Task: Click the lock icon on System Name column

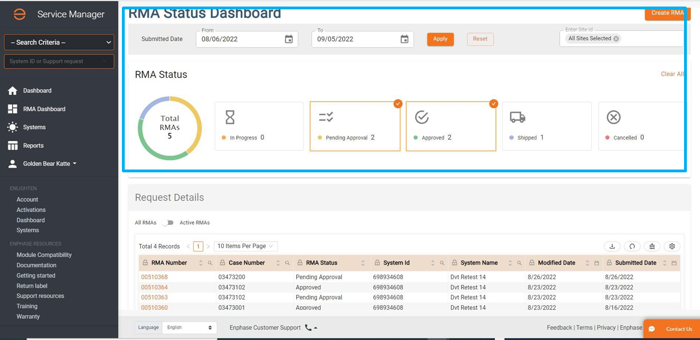Action: point(455,263)
